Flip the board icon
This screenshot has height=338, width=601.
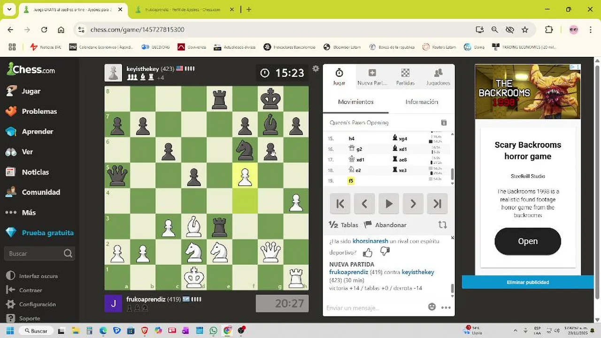(442, 225)
